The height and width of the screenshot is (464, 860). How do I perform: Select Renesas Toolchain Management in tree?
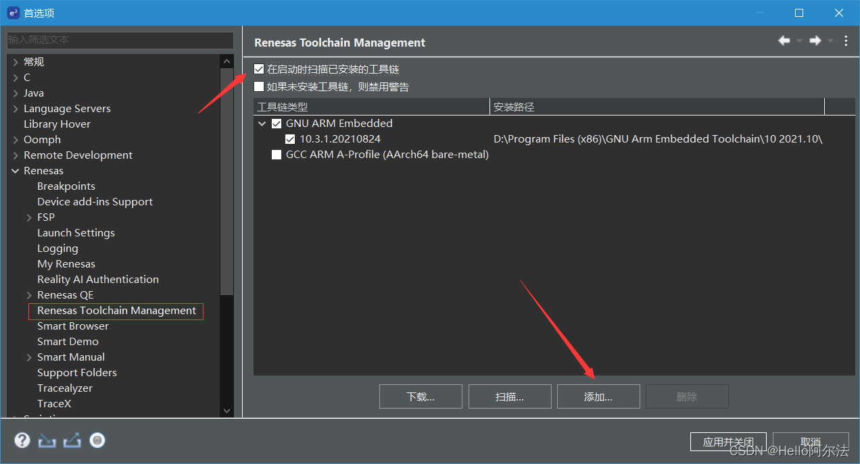tap(116, 311)
